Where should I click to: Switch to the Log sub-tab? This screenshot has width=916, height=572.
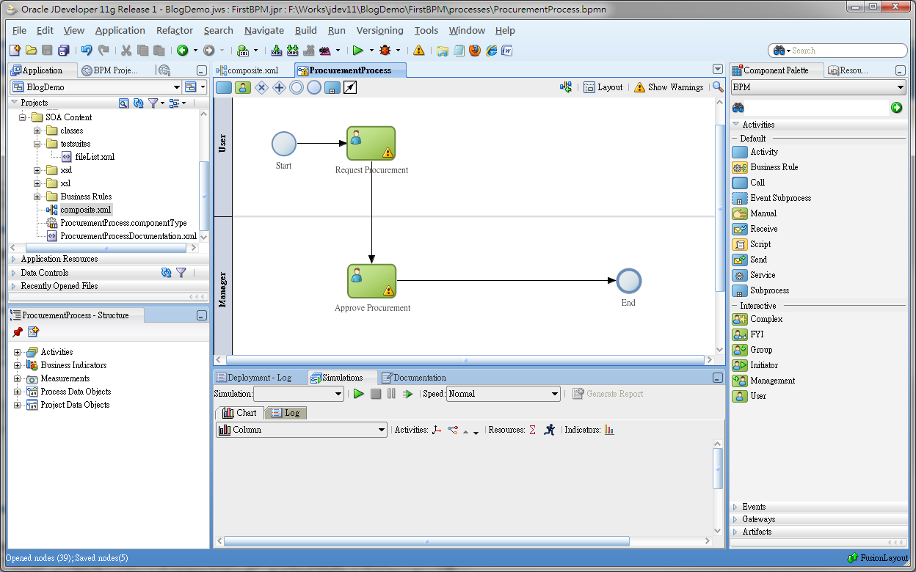286,413
